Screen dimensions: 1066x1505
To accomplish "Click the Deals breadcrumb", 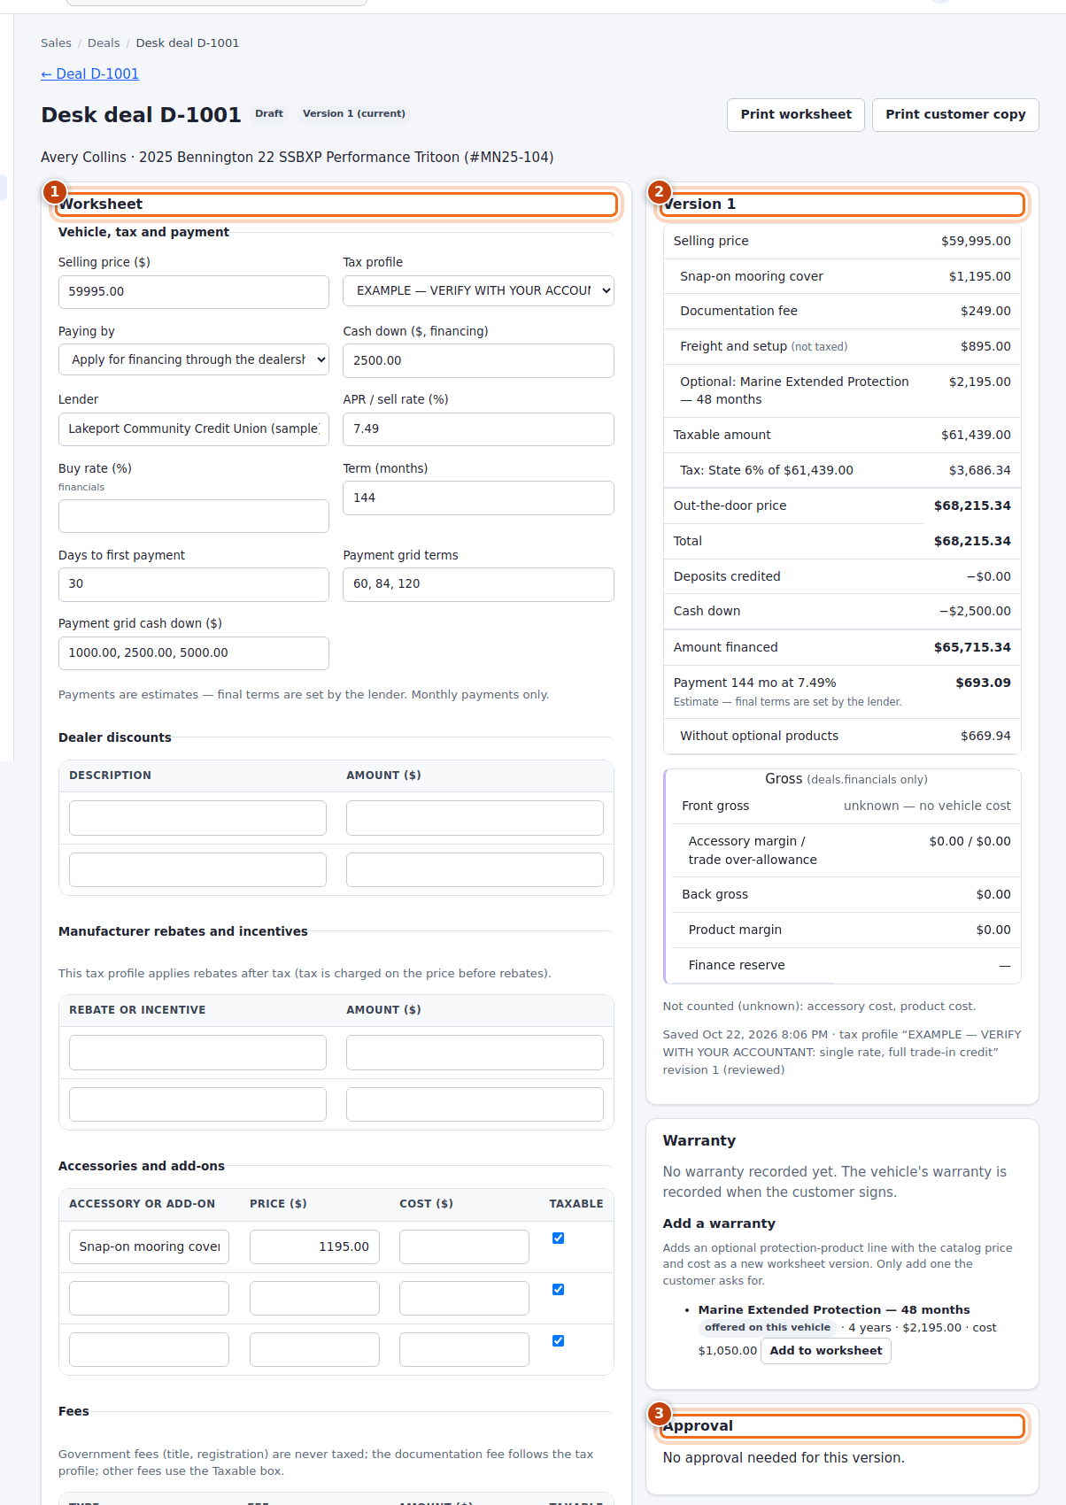I will [104, 43].
